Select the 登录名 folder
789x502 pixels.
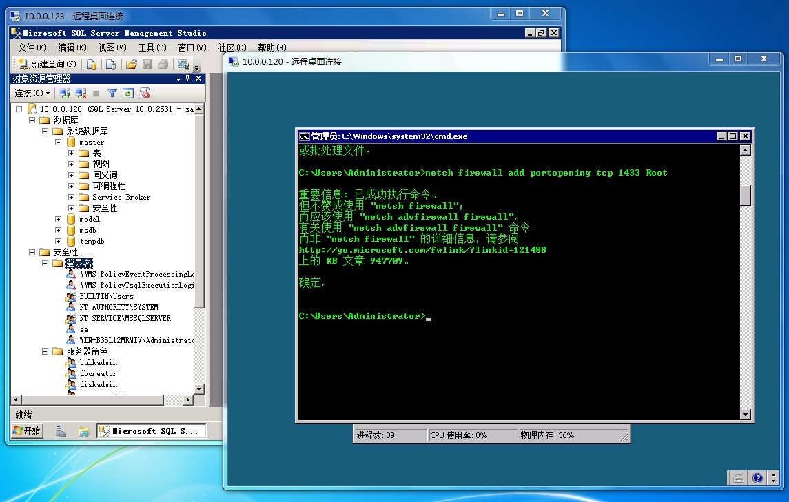pos(79,263)
